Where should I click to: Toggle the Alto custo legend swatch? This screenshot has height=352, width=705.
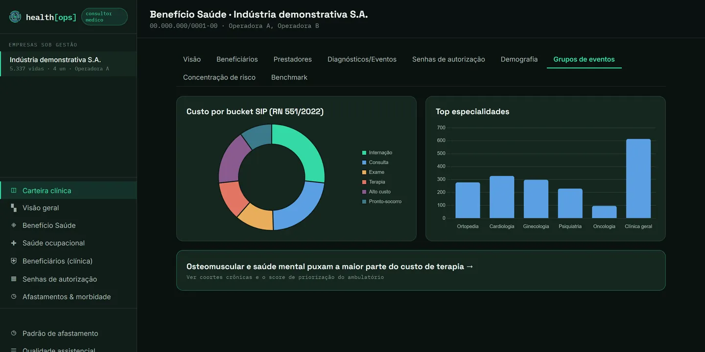pyautogui.click(x=364, y=192)
